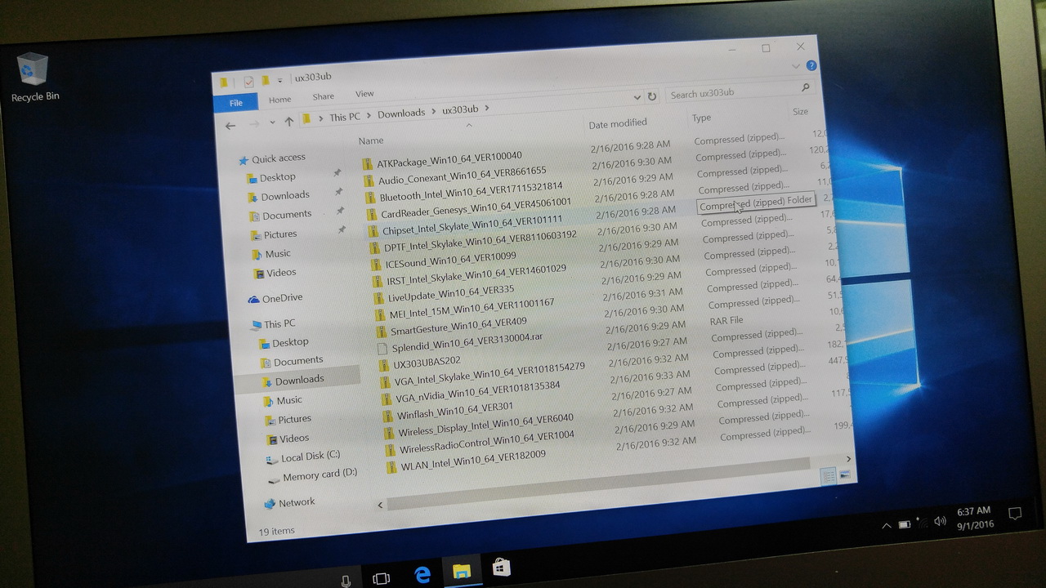Open the address bar history dropdown
The image size is (1046, 588).
coord(637,97)
